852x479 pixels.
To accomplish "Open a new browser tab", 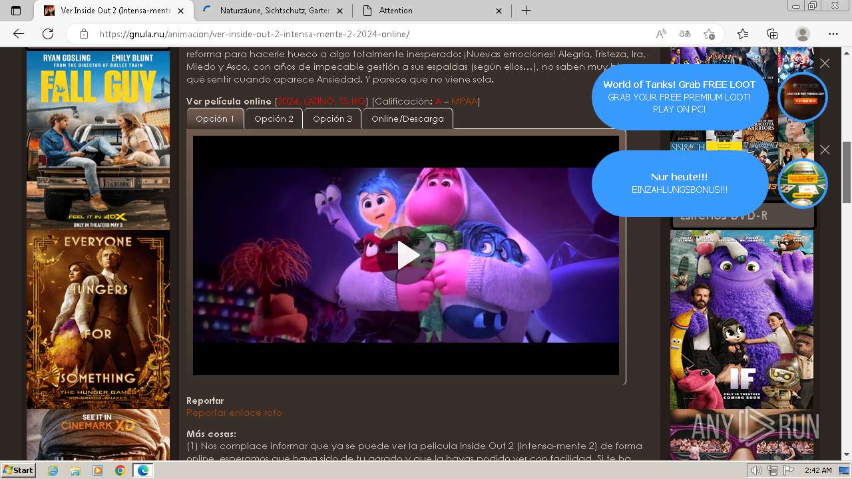I will 526,11.
